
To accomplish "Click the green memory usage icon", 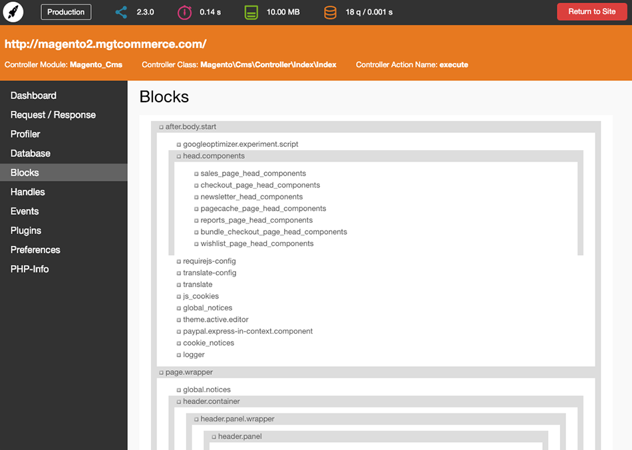I will (x=251, y=12).
